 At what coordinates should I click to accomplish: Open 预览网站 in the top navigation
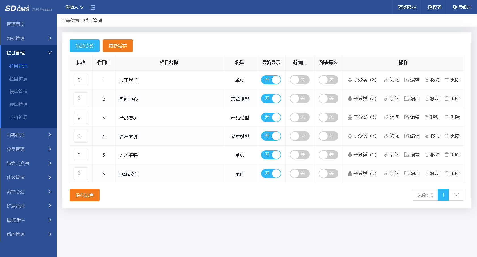tap(407, 7)
